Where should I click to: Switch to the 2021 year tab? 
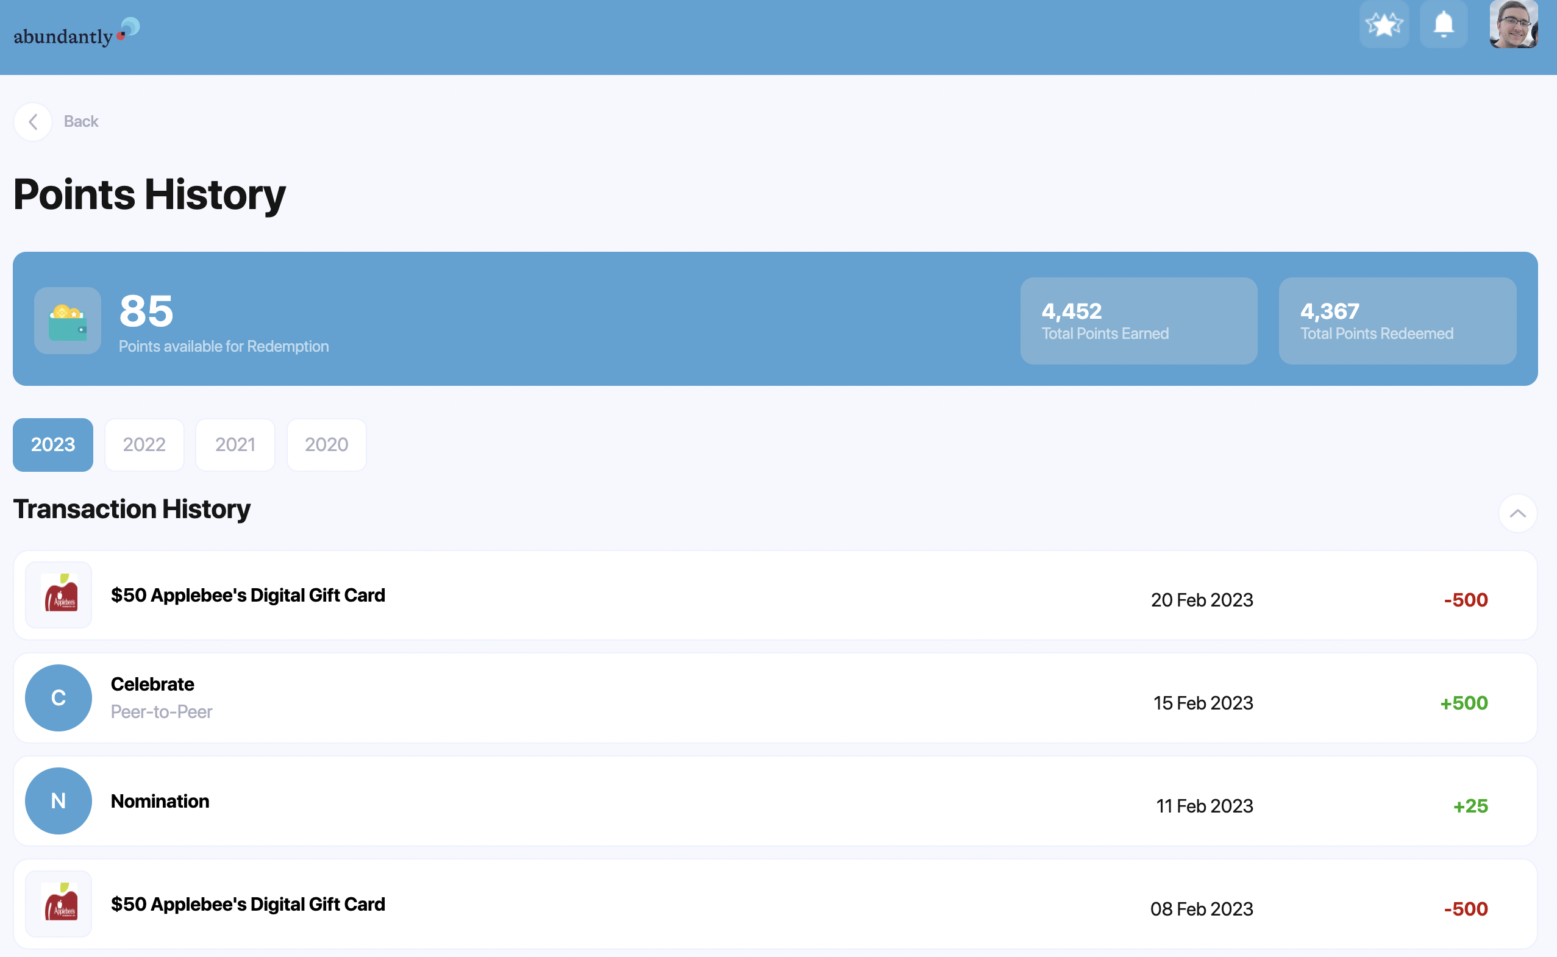point(235,444)
